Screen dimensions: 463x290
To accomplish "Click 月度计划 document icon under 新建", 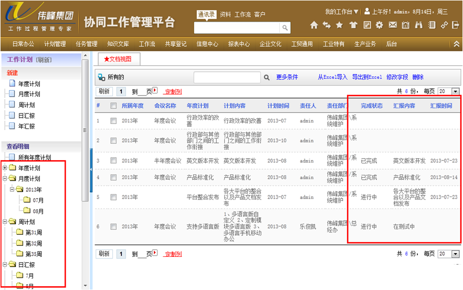I will point(12,94).
